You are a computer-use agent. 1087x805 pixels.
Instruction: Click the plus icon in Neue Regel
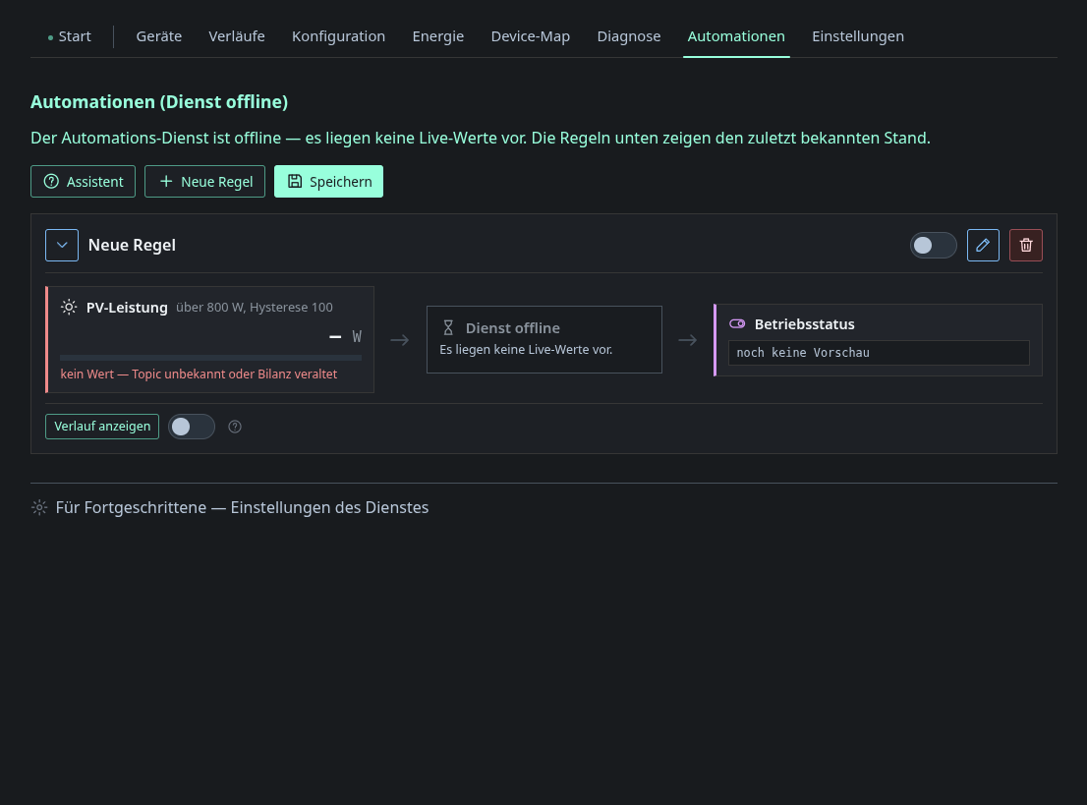coord(166,182)
